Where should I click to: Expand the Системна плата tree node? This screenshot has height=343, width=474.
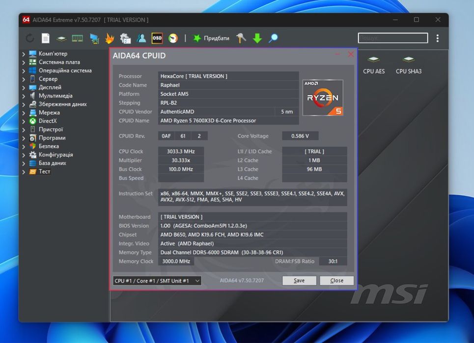tap(24, 62)
